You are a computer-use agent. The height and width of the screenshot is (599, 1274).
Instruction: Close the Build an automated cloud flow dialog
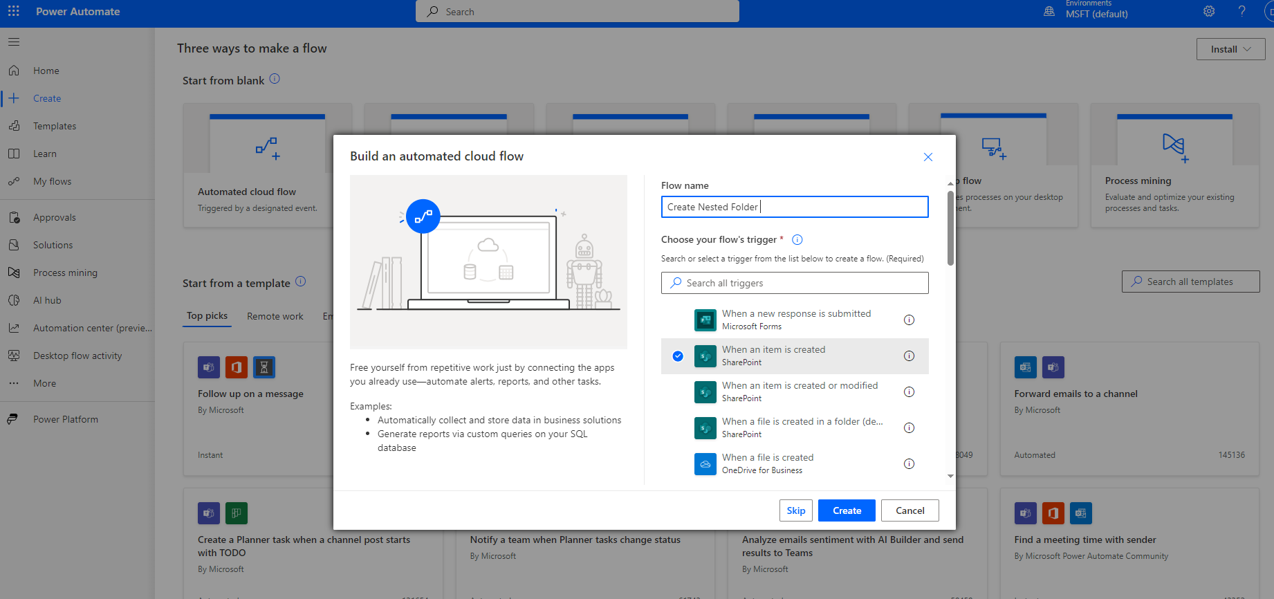(x=928, y=157)
